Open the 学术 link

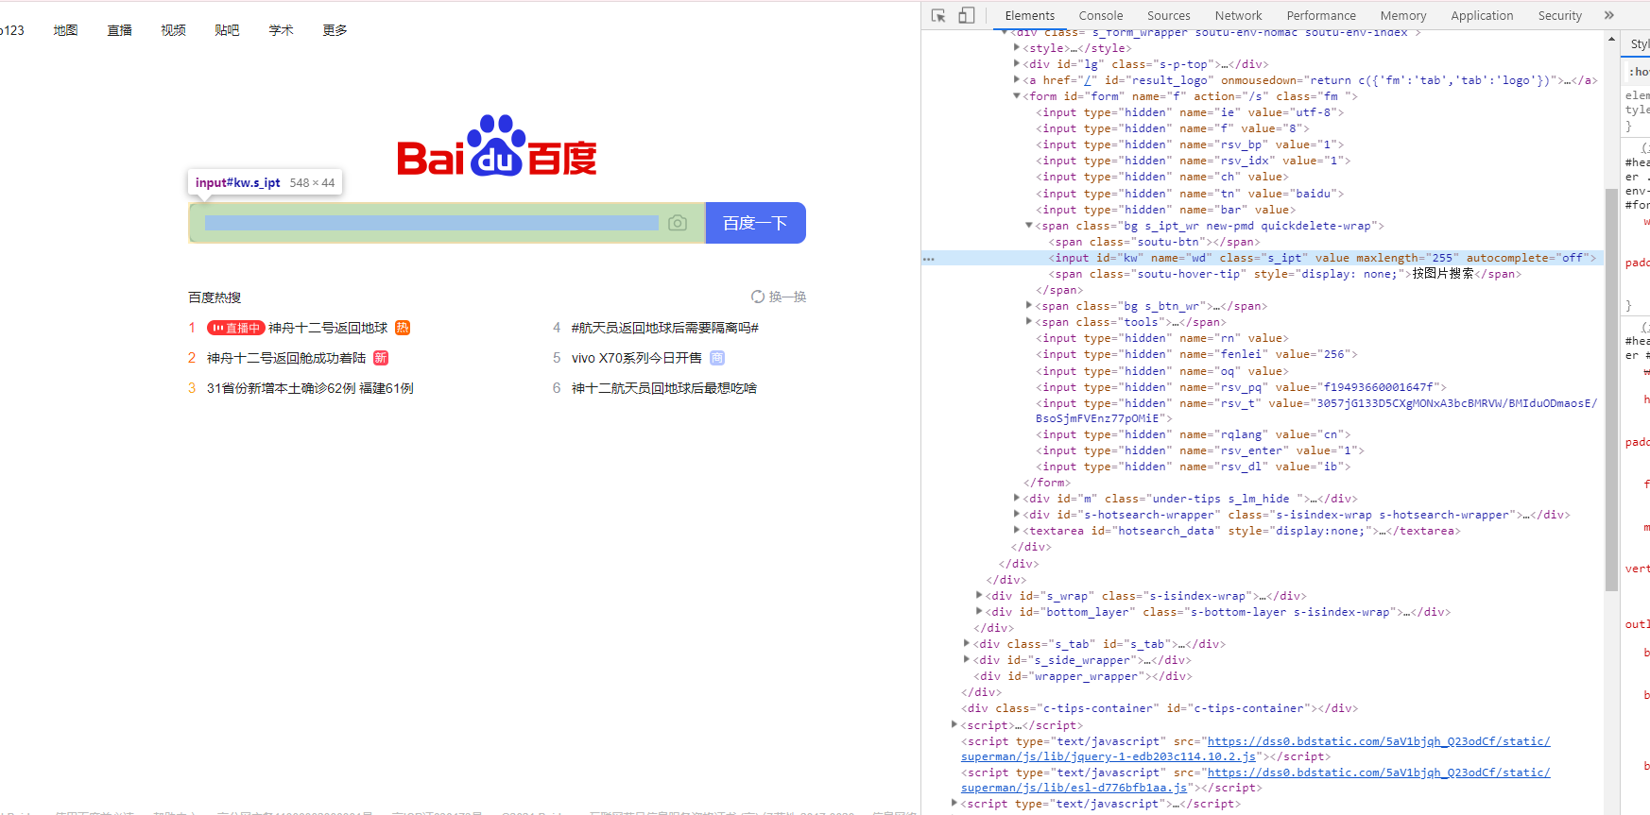(281, 30)
